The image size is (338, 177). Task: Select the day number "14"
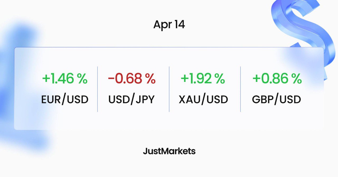point(179,25)
